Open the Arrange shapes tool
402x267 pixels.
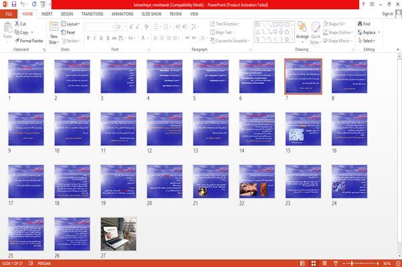[302, 33]
